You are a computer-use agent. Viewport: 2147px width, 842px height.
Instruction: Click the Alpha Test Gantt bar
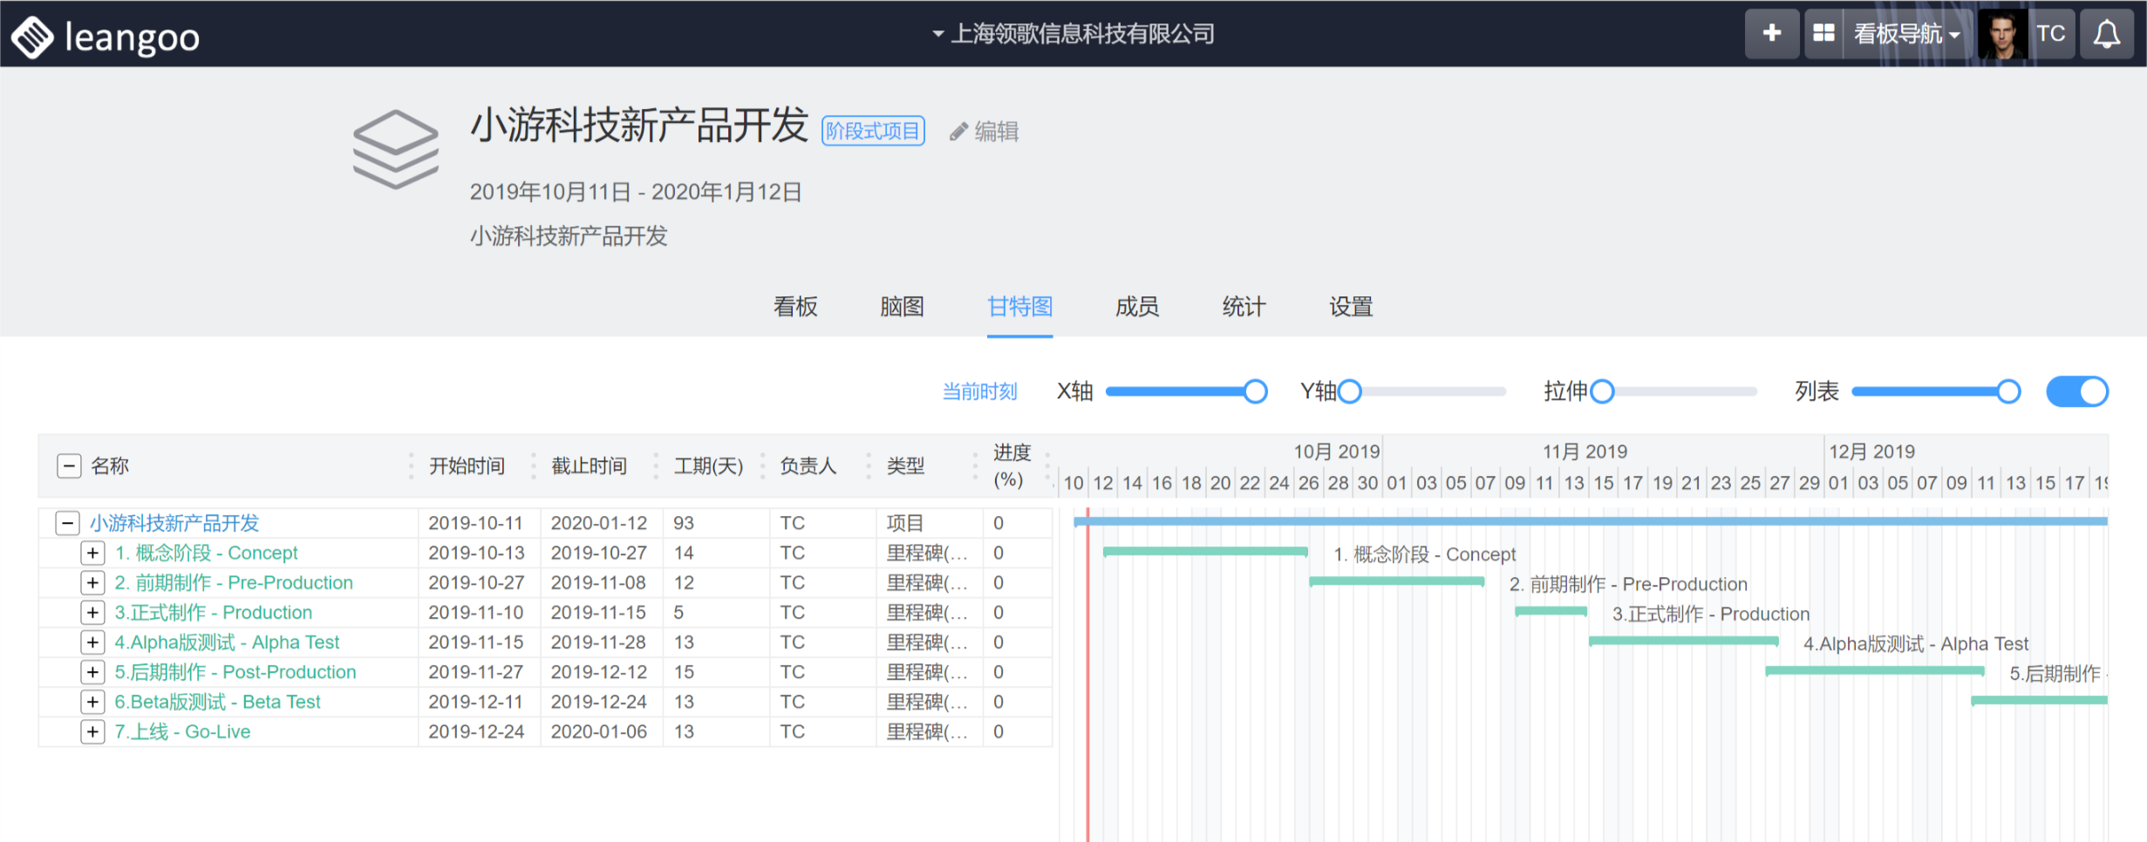(1683, 641)
